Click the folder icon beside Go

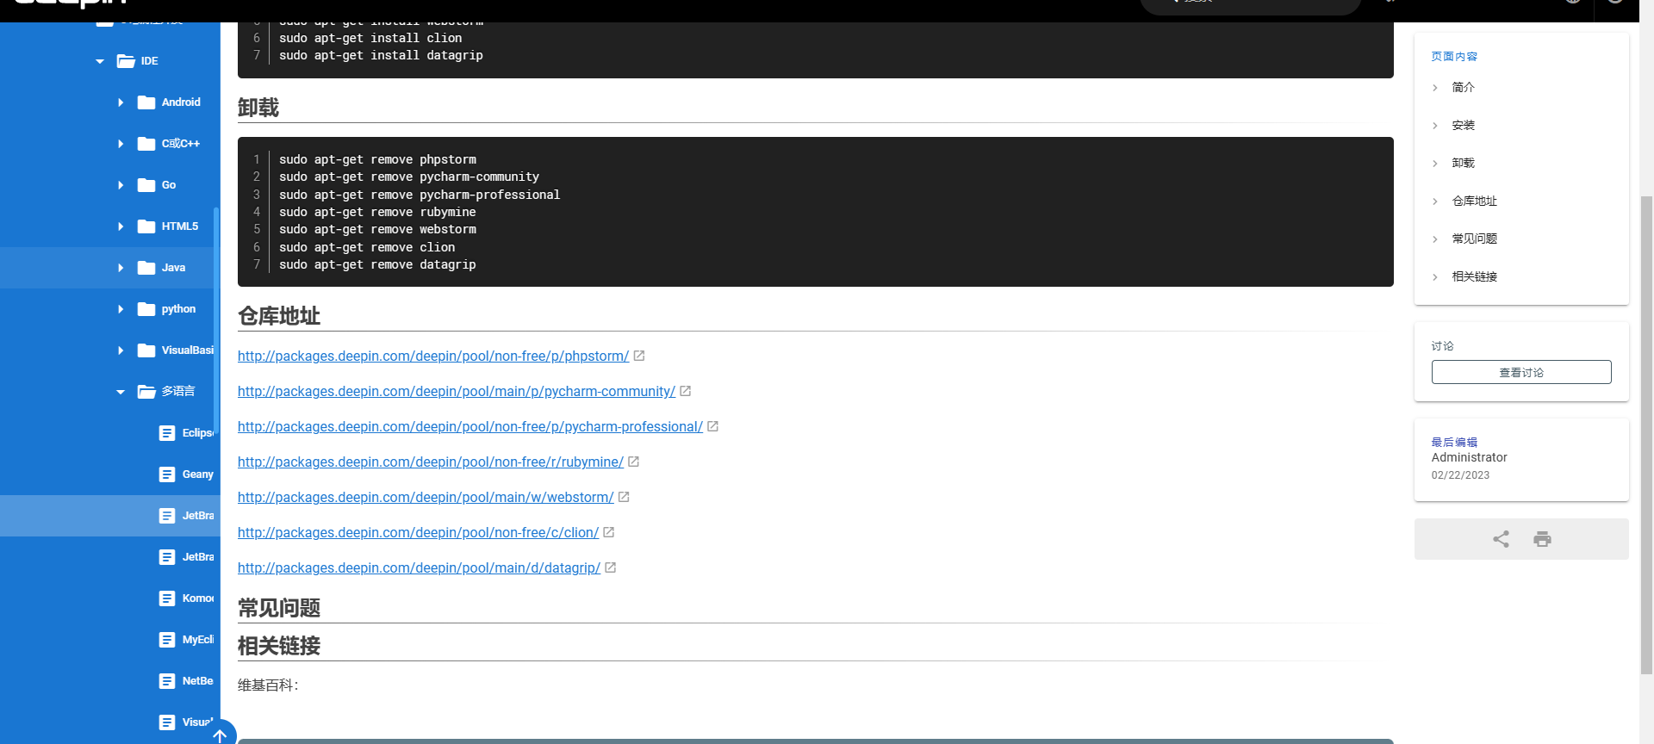(146, 185)
